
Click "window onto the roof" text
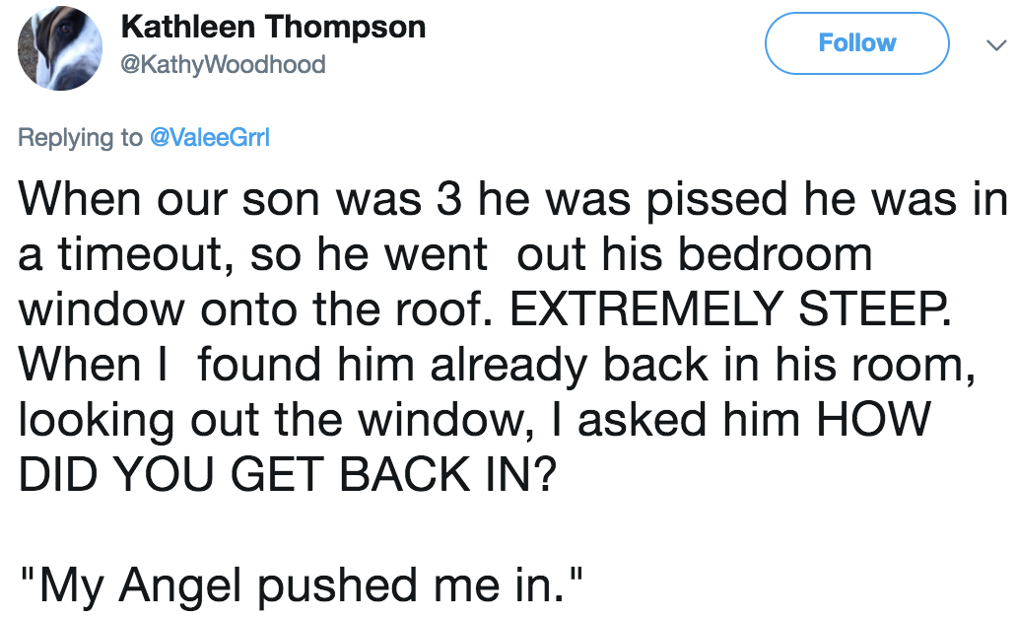(250, 309)
